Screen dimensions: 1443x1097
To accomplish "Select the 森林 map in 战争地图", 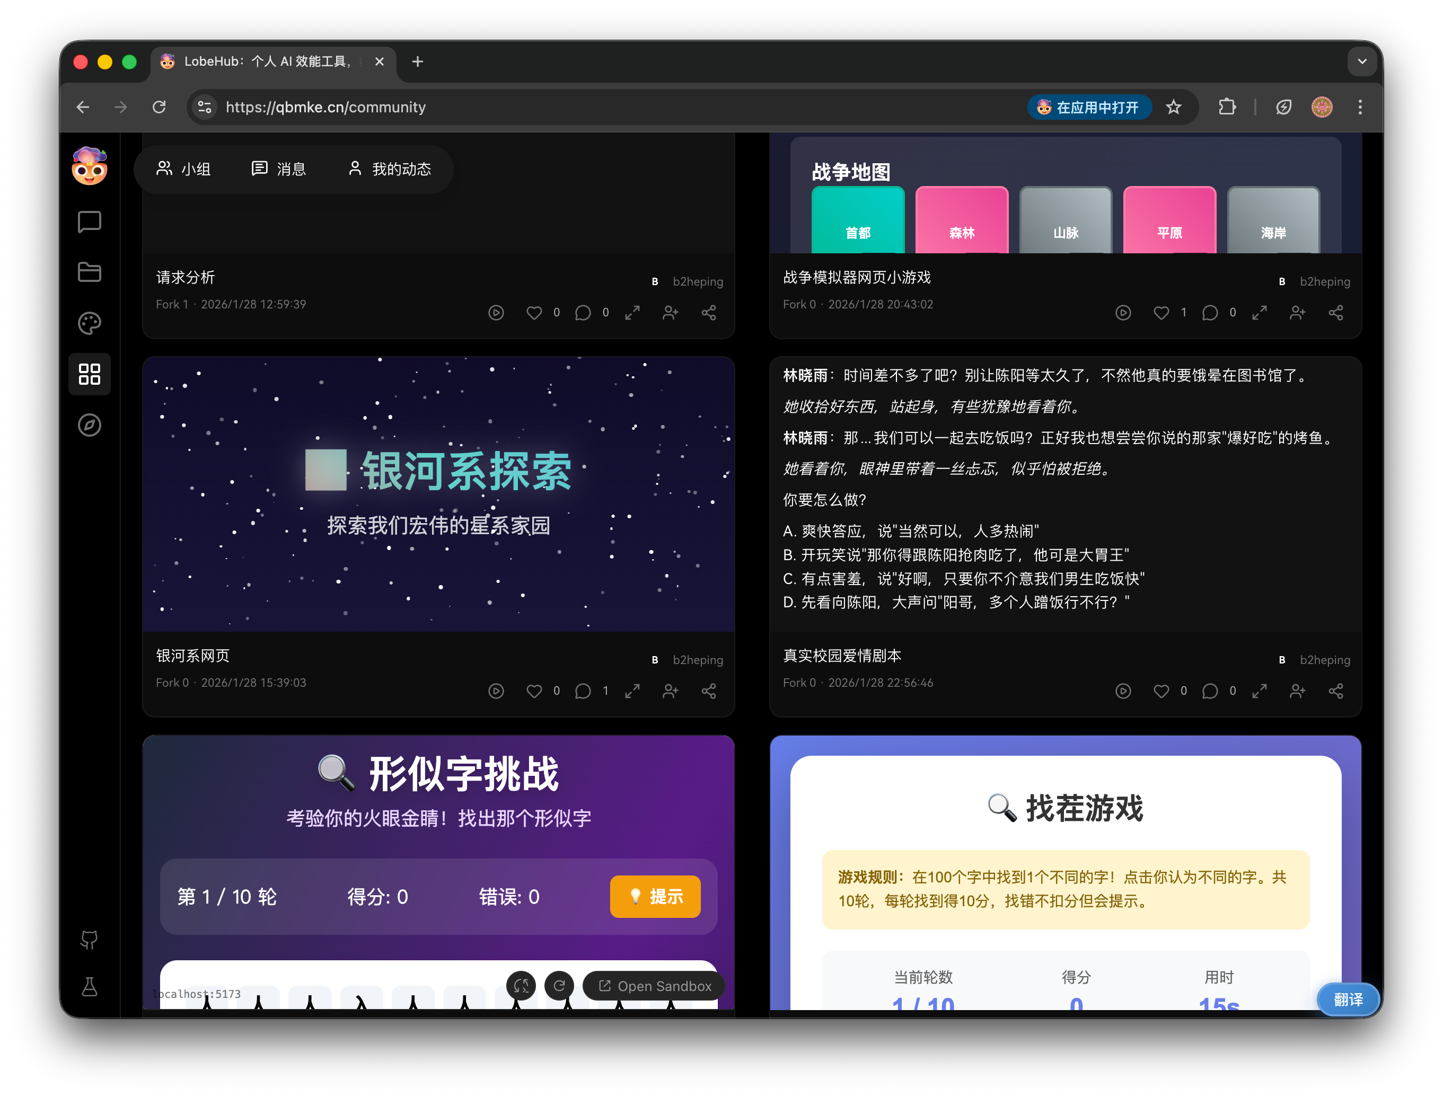I will pos(962,219).
